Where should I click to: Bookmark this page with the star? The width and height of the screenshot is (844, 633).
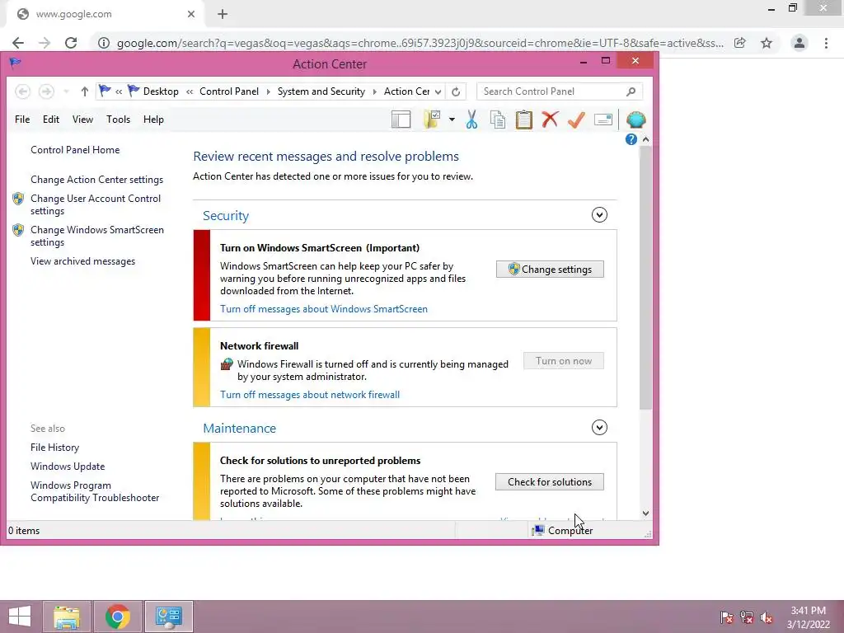767,43
